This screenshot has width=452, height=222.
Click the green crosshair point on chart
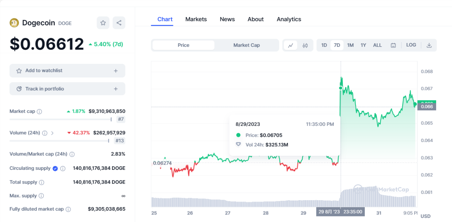[341, 88]
